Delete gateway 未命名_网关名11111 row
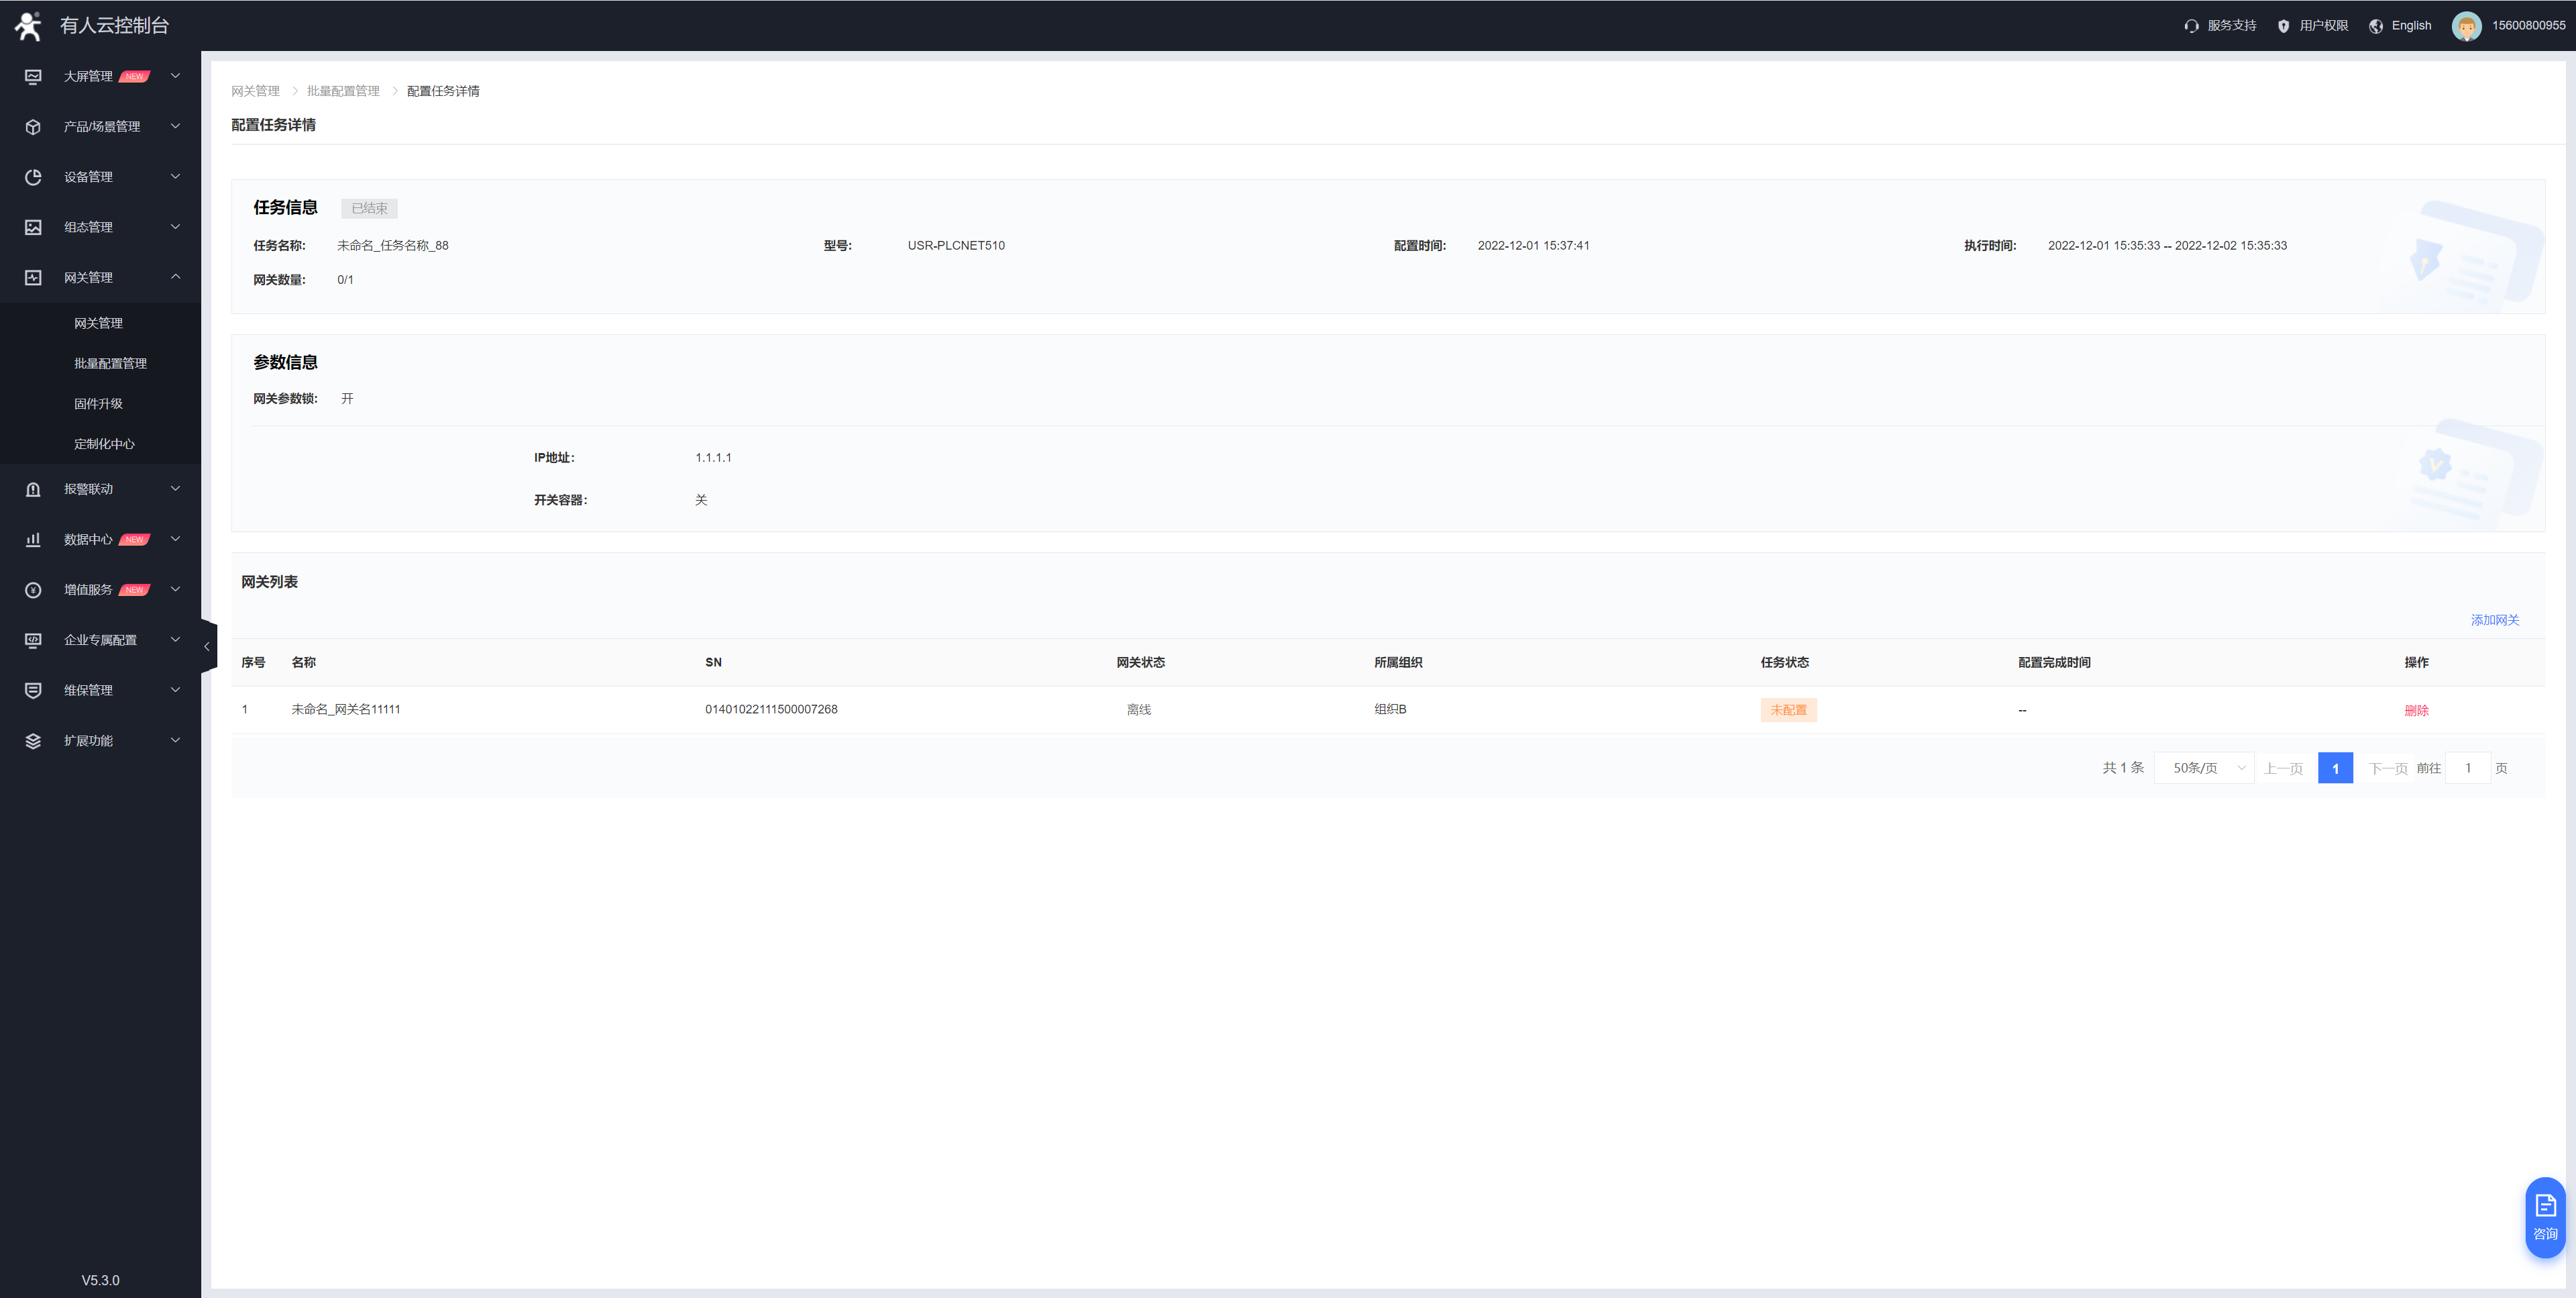Viewport: 2576px width, 1298px height. point(2416,711)
